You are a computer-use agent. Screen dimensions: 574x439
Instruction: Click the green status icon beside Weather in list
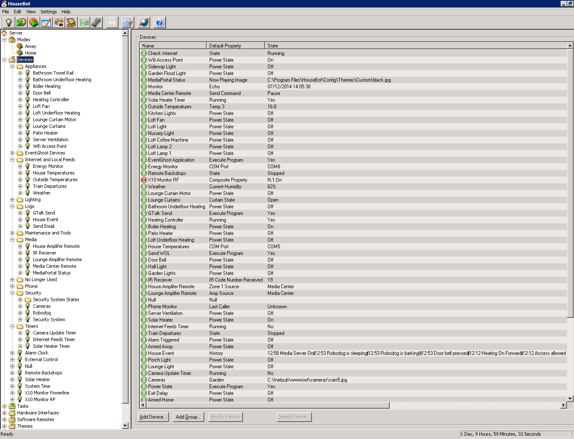[x=144, y=187]
